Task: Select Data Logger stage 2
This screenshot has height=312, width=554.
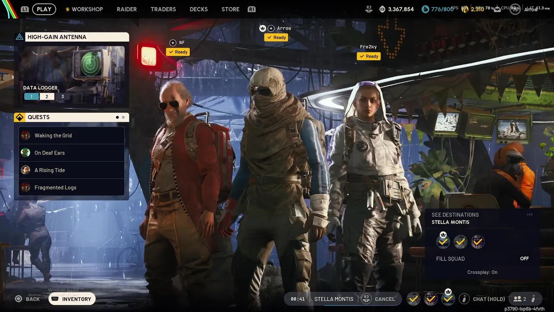Action: pyautogui.click(x=47, y=97)
